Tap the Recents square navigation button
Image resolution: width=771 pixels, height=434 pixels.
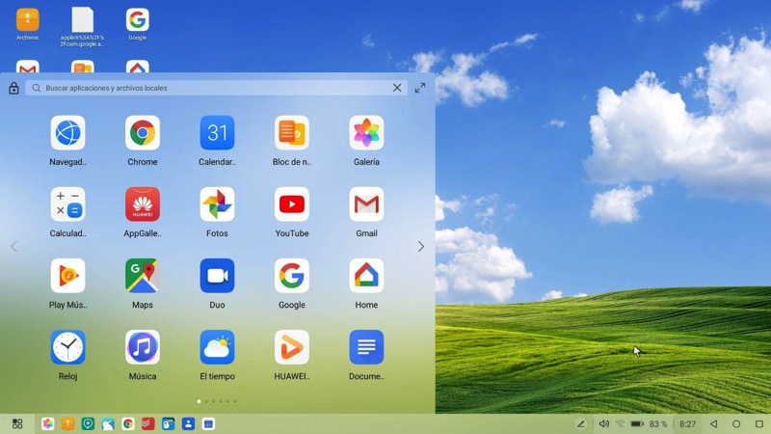[759, 423]
